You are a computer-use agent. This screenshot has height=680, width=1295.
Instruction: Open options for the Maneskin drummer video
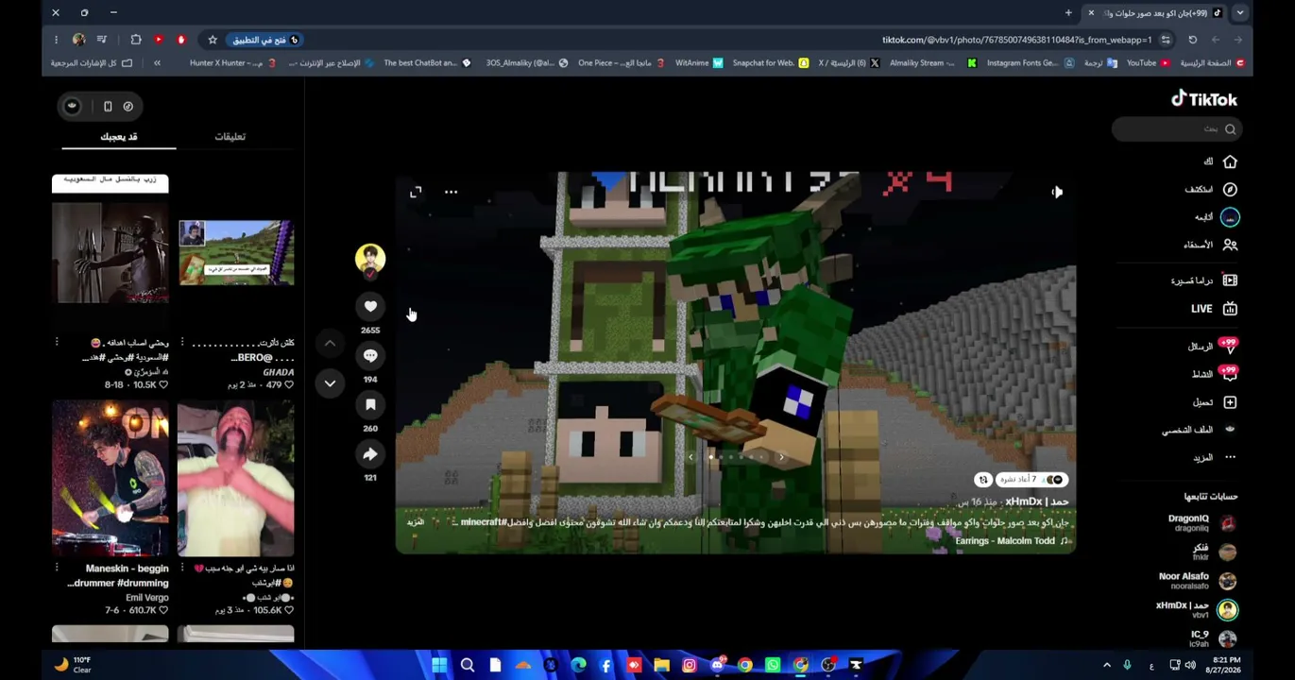[57, 569]
